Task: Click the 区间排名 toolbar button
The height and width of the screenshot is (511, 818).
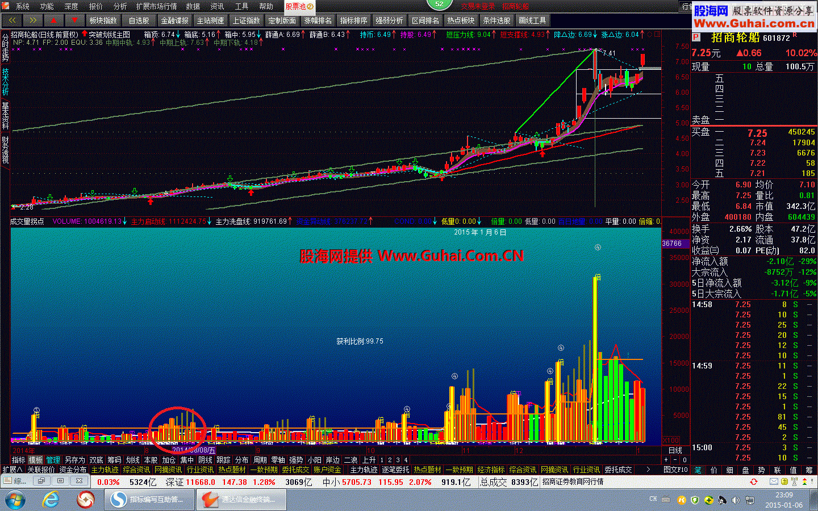Action: [x=425, y=20]
